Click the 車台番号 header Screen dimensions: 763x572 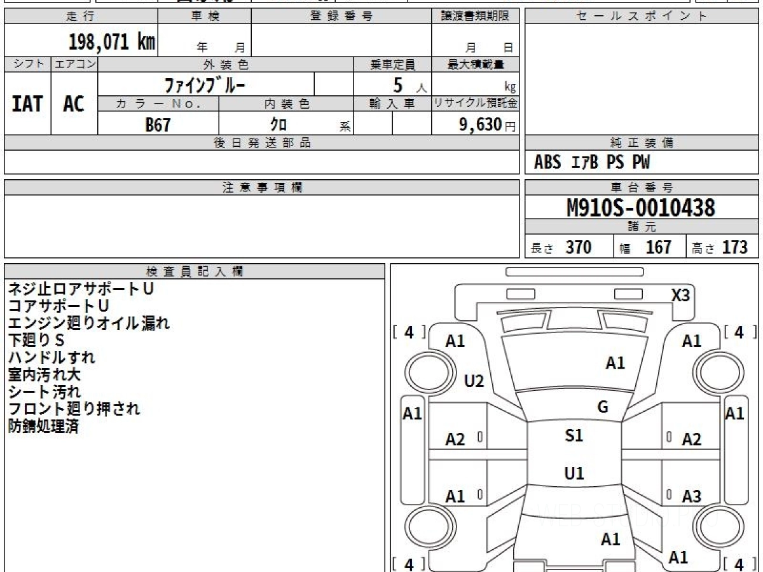point(642,187)
